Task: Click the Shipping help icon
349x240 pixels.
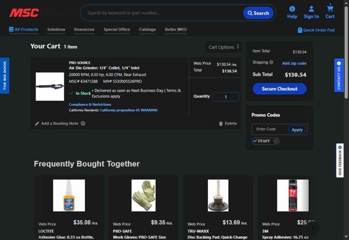Action: (x=271, y=62)
